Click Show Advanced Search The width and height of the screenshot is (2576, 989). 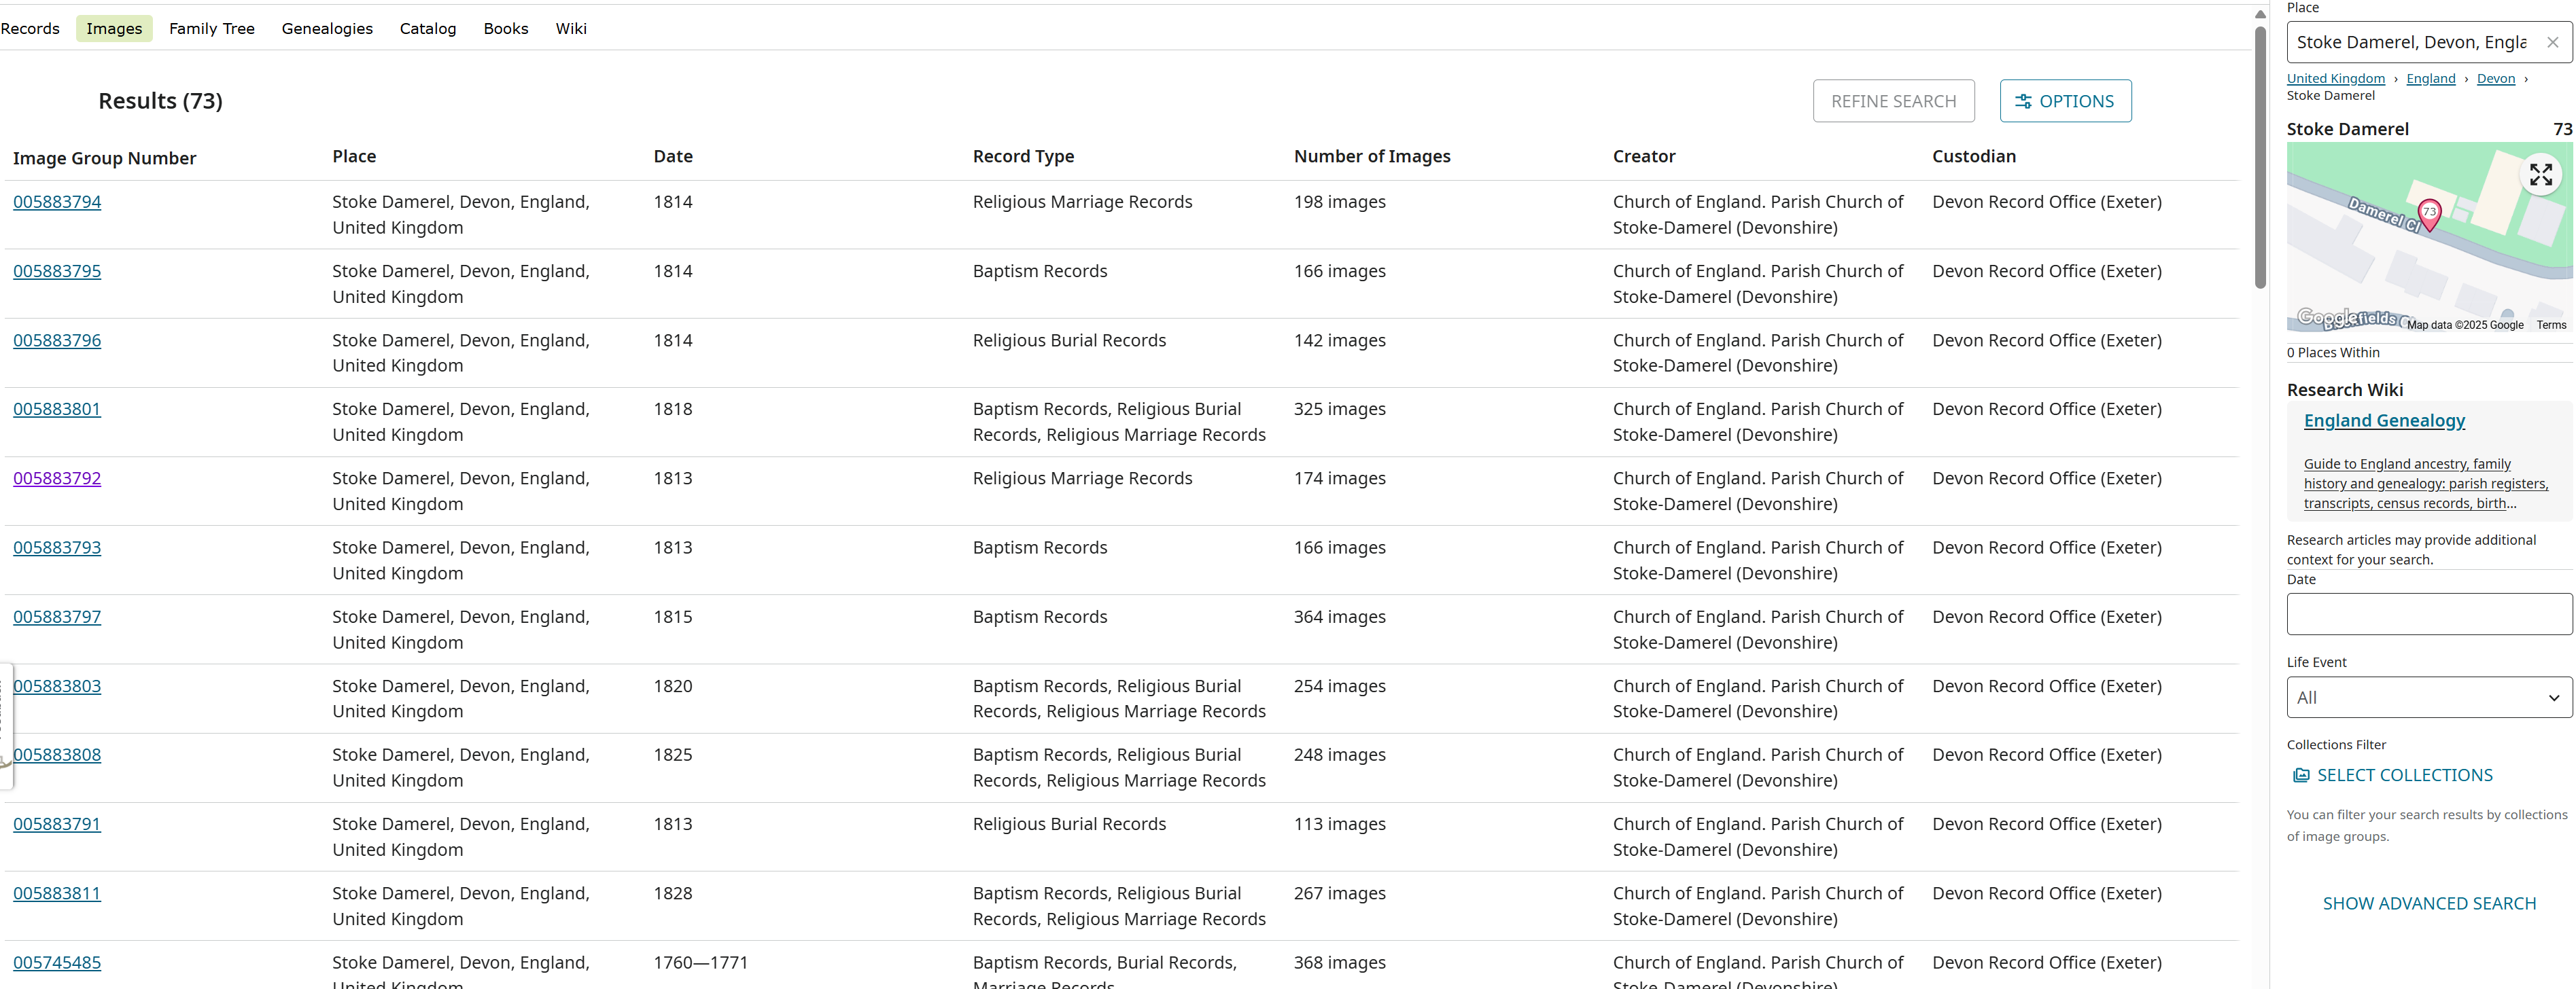click(x=2428, y=903)
